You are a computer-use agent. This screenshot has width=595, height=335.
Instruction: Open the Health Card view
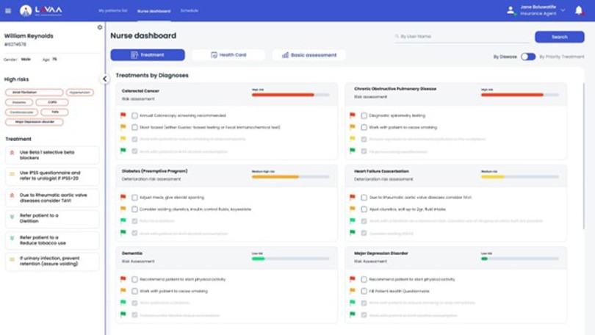(228, 55)
